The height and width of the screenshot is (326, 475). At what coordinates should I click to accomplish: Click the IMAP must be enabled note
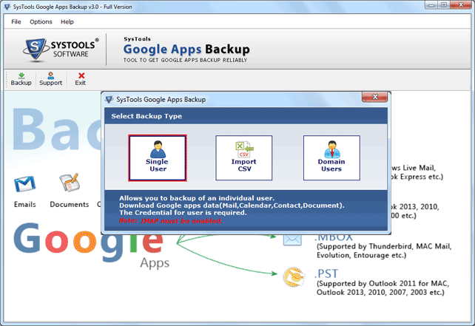[171, 221]
